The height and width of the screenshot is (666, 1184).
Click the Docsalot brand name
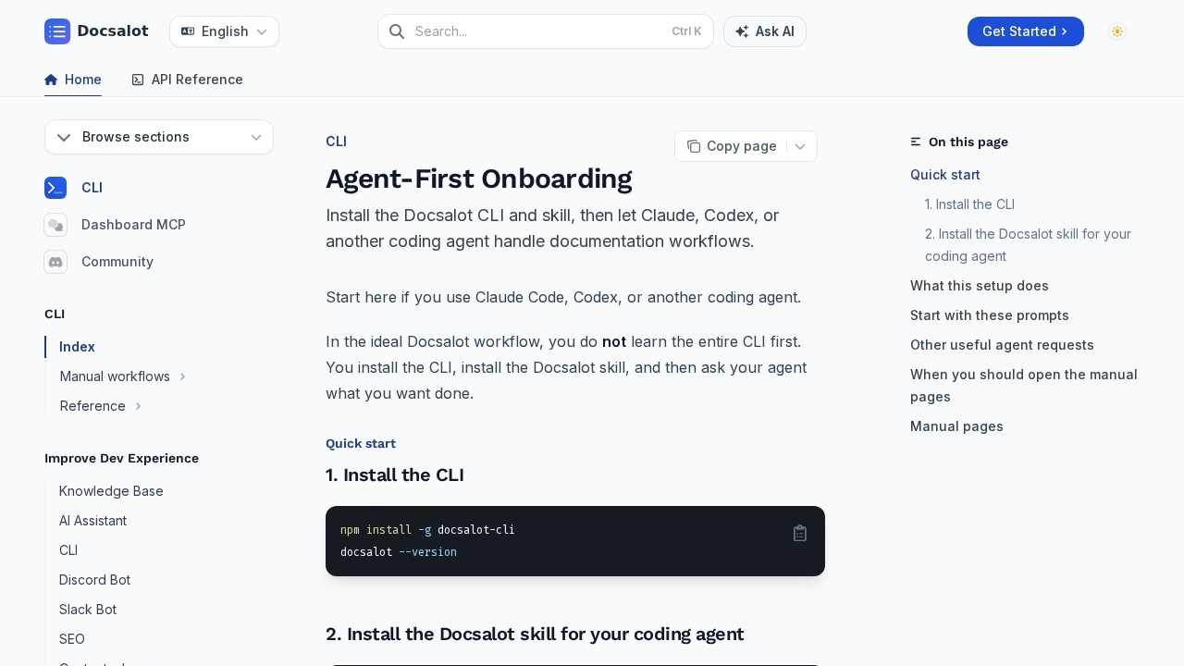113,31
